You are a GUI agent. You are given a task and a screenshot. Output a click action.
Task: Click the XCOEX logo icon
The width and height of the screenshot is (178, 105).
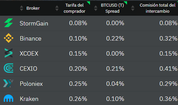pyautogui.click(x=8, y=53)
